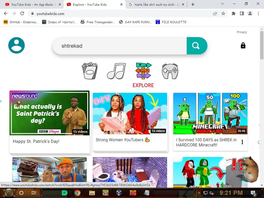Open a new browser tab

pyautogui.click(x=193, y=5)
